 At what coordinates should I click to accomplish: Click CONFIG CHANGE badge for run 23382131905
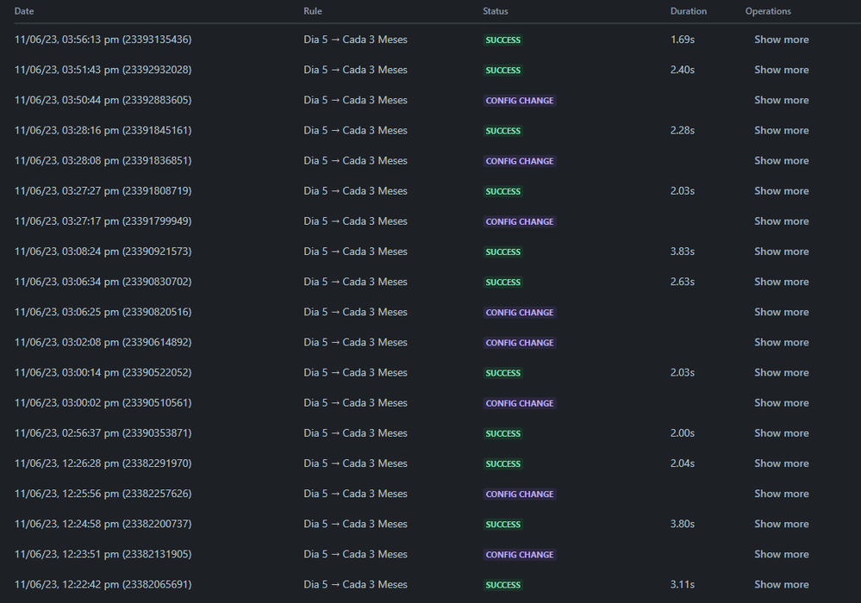[x=520, y=555]
